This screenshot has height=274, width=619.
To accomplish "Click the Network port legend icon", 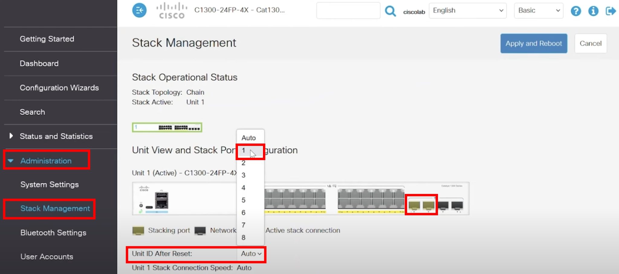I will coord(199,230).
